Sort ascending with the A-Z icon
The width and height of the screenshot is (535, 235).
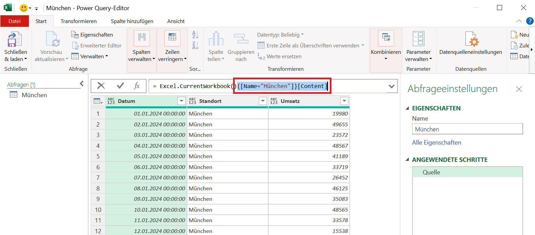pos(195,35)
